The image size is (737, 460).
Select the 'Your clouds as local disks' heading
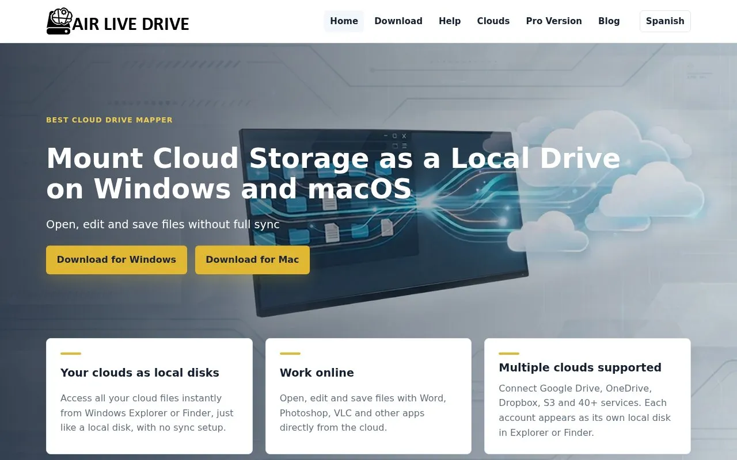click(140, 373)
